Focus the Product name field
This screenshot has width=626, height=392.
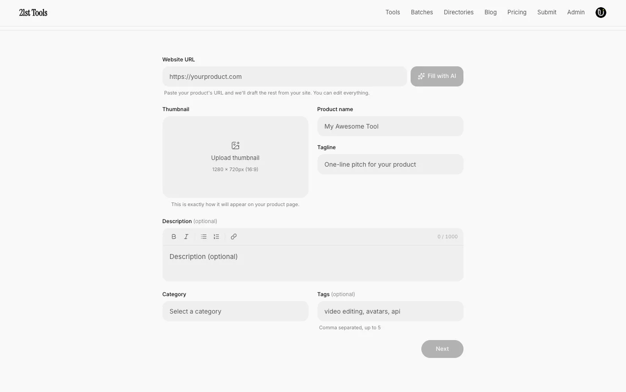coord(390,126)
